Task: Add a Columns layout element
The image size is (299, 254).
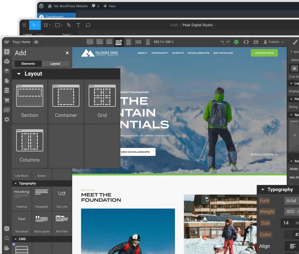Action: (30, 146)
